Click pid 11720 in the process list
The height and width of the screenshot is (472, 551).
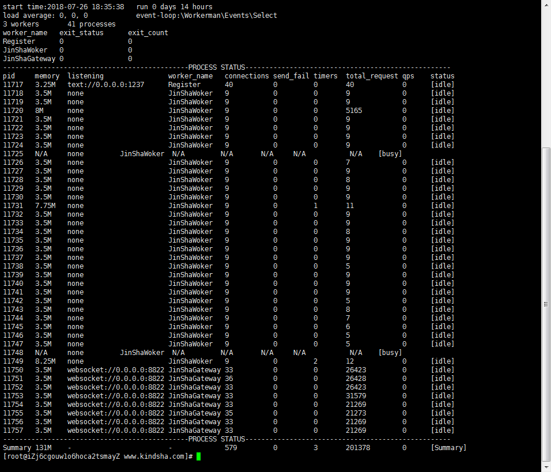click(13, 111)
